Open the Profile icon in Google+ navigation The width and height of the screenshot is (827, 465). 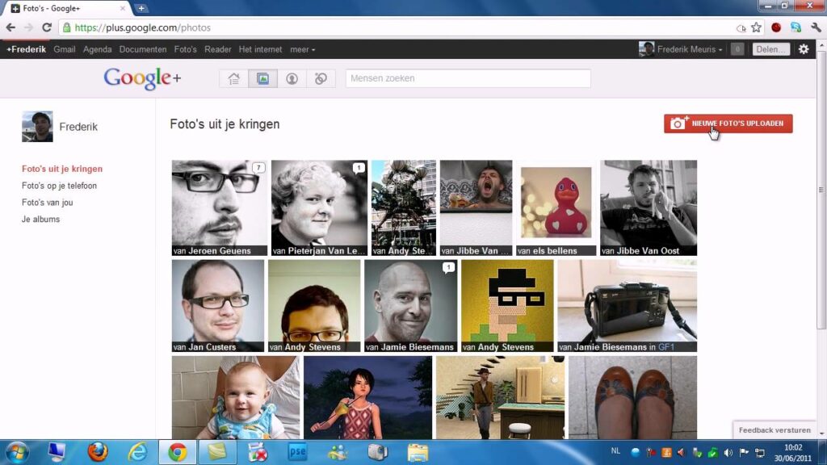pyautogui.click(x=292, y=78)
